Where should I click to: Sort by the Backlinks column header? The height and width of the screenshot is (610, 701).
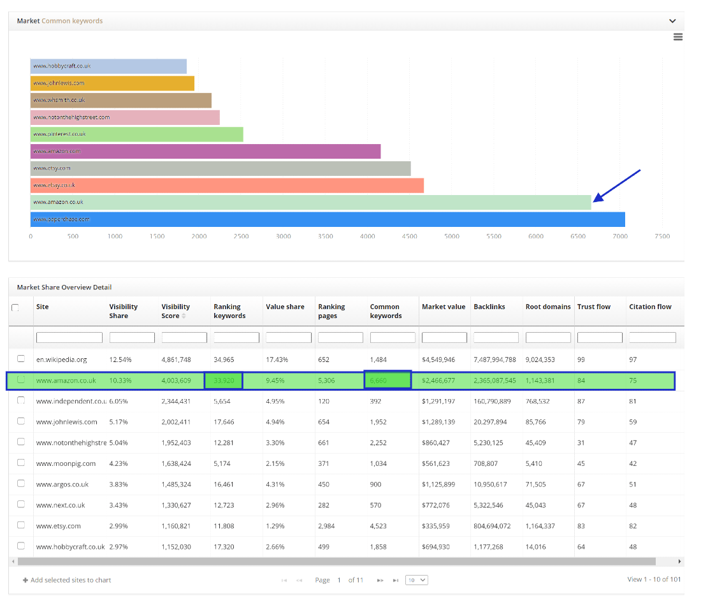489,307
